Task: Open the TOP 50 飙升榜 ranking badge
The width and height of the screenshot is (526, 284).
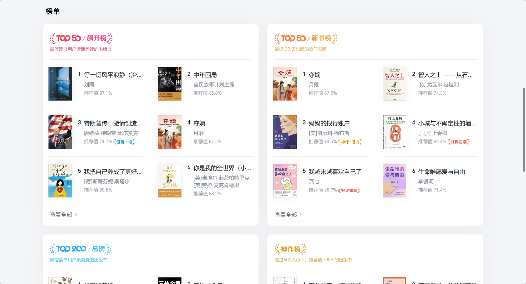Action: click(x=81, y=38)
